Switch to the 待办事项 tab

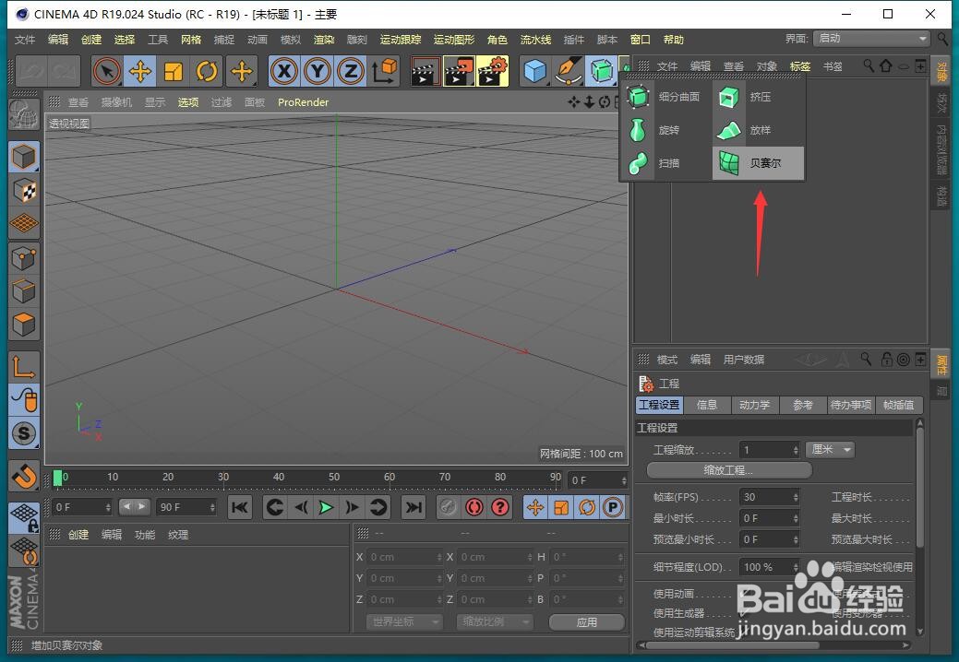click(851, 404)
